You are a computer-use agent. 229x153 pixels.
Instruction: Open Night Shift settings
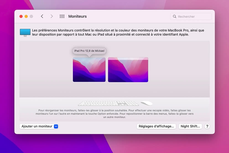coord(190,126)
